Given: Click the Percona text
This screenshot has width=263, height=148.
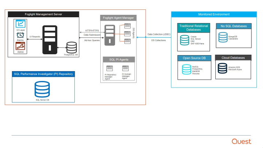Looking at the screenshot, I should tap(196, 74).
